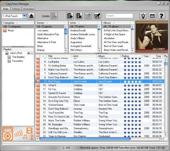Delete tracks with the remove icon

79,16
